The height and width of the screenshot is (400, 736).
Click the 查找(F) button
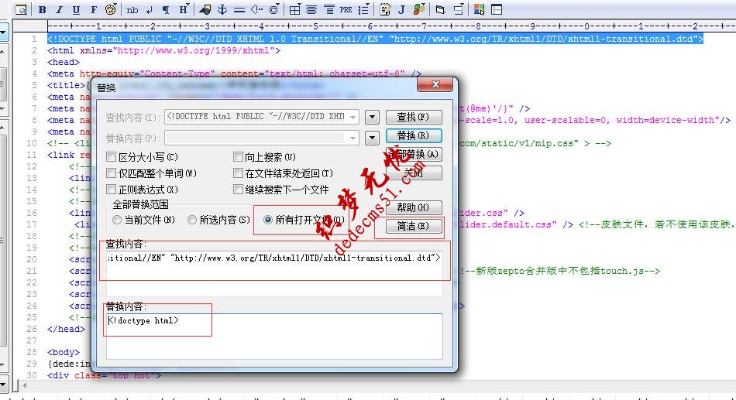click(x=414, y=117)
